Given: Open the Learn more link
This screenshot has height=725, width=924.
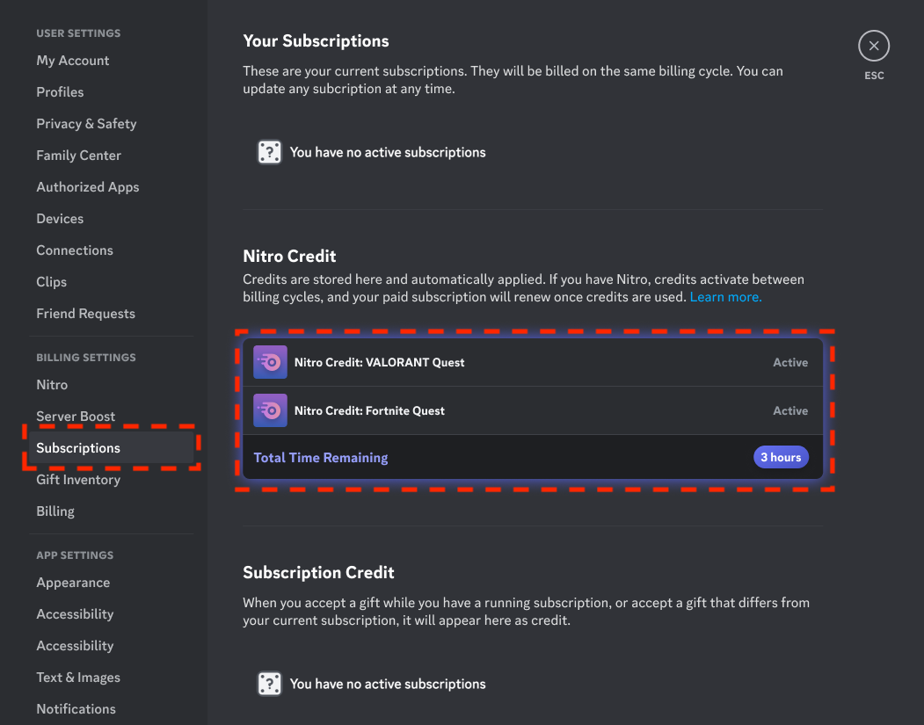Looking at the screenshot, I should click(725, 297).
